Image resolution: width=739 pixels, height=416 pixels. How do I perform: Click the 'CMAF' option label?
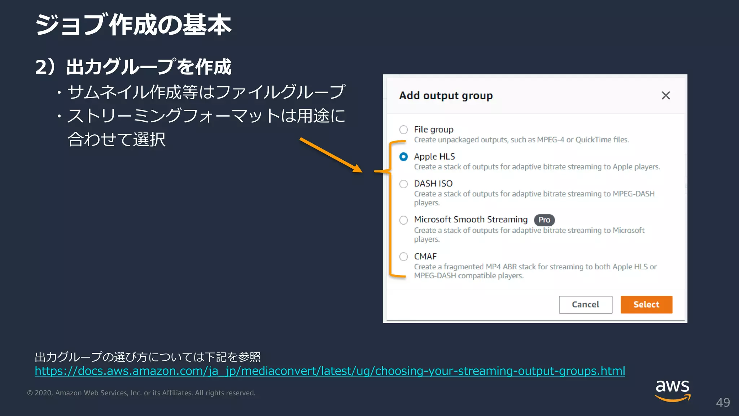tap(425, 256)
